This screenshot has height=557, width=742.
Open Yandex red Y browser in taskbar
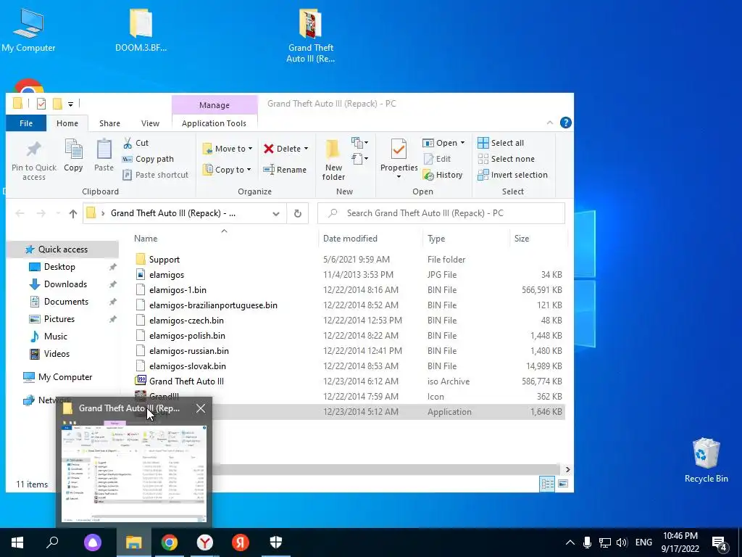coord(205,542)
